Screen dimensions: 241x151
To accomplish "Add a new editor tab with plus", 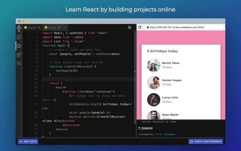I will pyautogui.click(x=65, y=27).
